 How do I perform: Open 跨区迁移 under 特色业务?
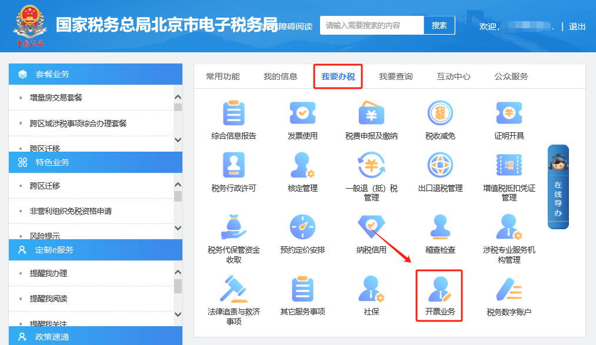(45, 186)
